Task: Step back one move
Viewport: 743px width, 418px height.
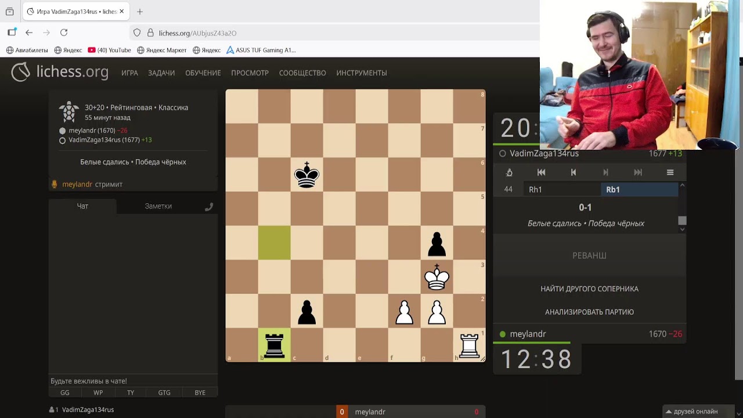Action: pyautogui.click(x=574, y=172)
